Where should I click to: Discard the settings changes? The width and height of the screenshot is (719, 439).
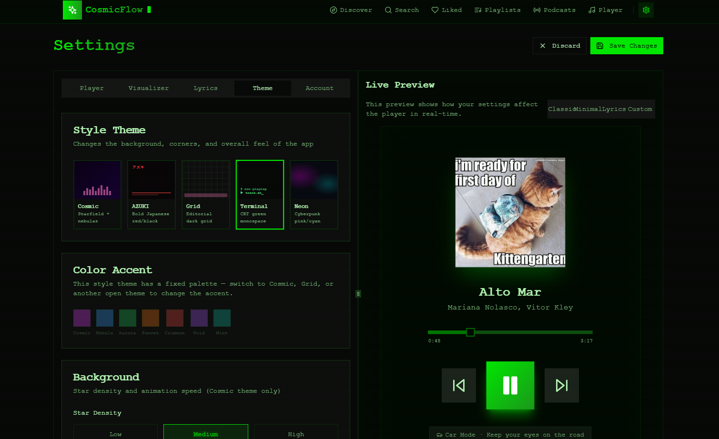(x=559, y=46)
